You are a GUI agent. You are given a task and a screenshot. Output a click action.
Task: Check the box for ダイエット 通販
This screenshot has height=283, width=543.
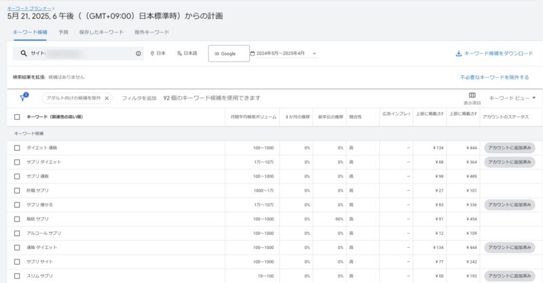(17, 148)
